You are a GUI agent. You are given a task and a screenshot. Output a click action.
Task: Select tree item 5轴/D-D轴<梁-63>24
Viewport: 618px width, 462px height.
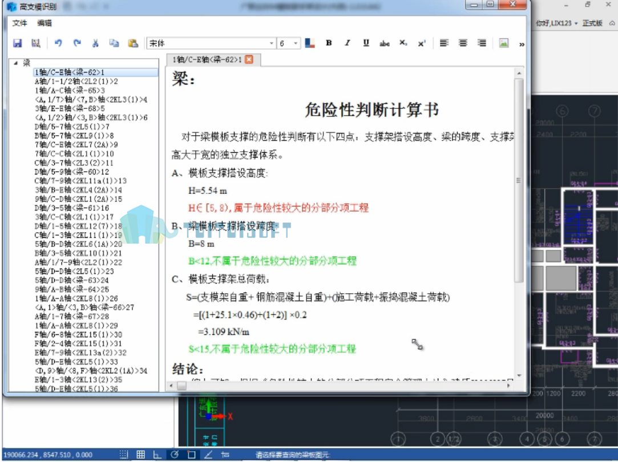[x=72, y=280]
